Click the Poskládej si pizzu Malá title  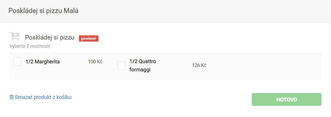point(43,11)
